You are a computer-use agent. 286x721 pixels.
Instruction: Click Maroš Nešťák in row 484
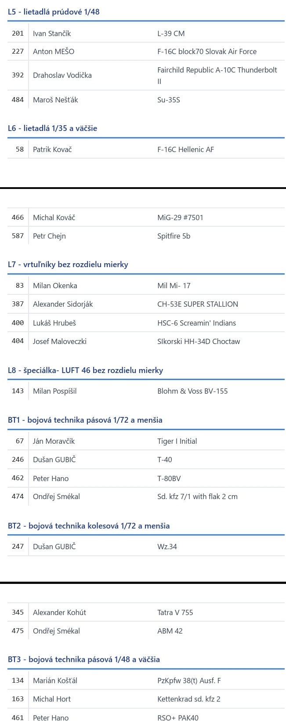click(55, 100)
